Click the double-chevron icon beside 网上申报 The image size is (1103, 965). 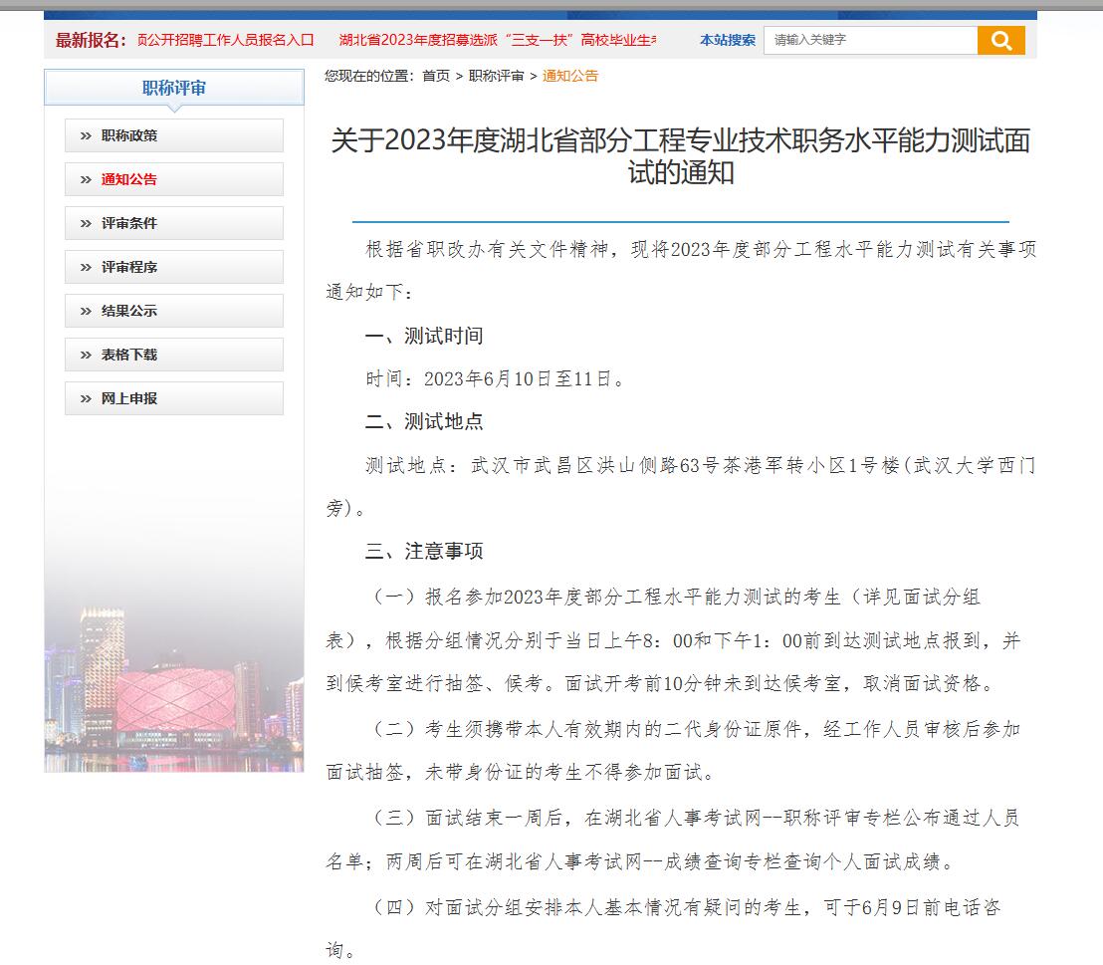click(x=86, y=399)
